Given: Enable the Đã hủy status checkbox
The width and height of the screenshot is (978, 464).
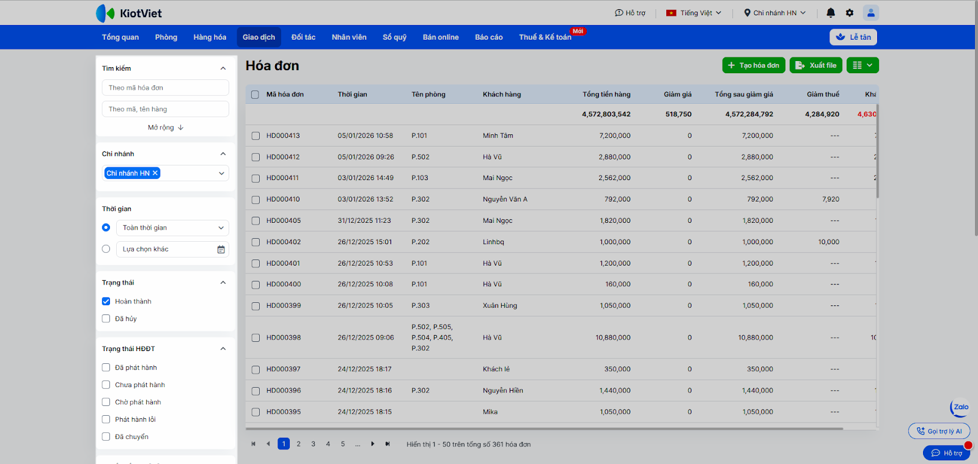Looking at the screenshot, I should pyautogui.click(x=106, y=319).
